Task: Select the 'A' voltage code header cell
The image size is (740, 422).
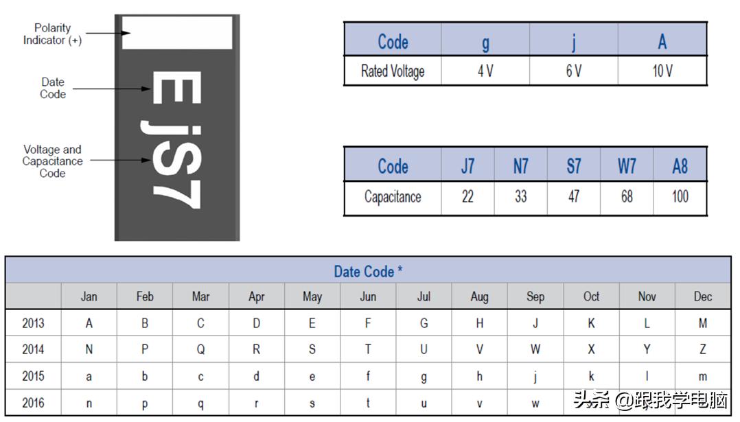Action: [x=662, y=42]
